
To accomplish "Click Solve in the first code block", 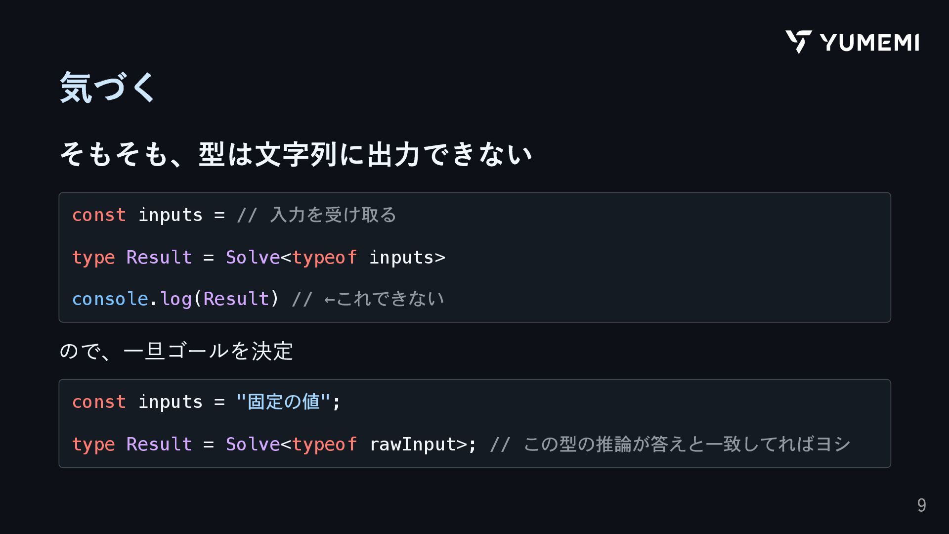I will point(253,258).
